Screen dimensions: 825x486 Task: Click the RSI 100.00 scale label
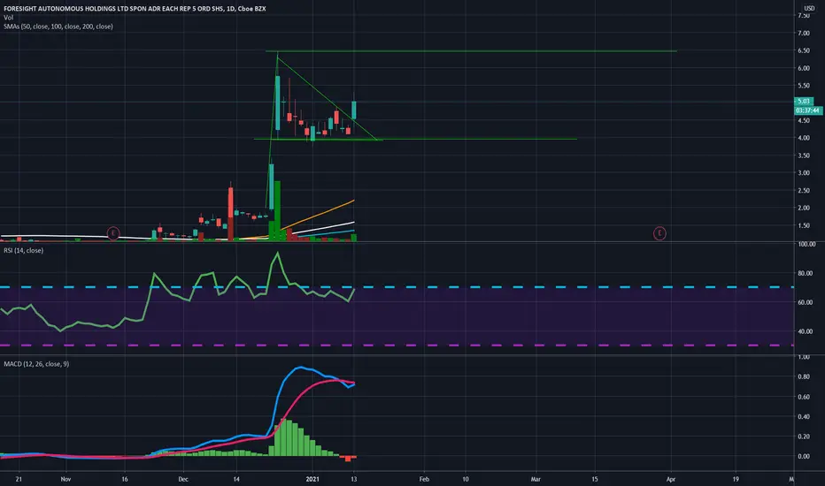coord(806,244)
